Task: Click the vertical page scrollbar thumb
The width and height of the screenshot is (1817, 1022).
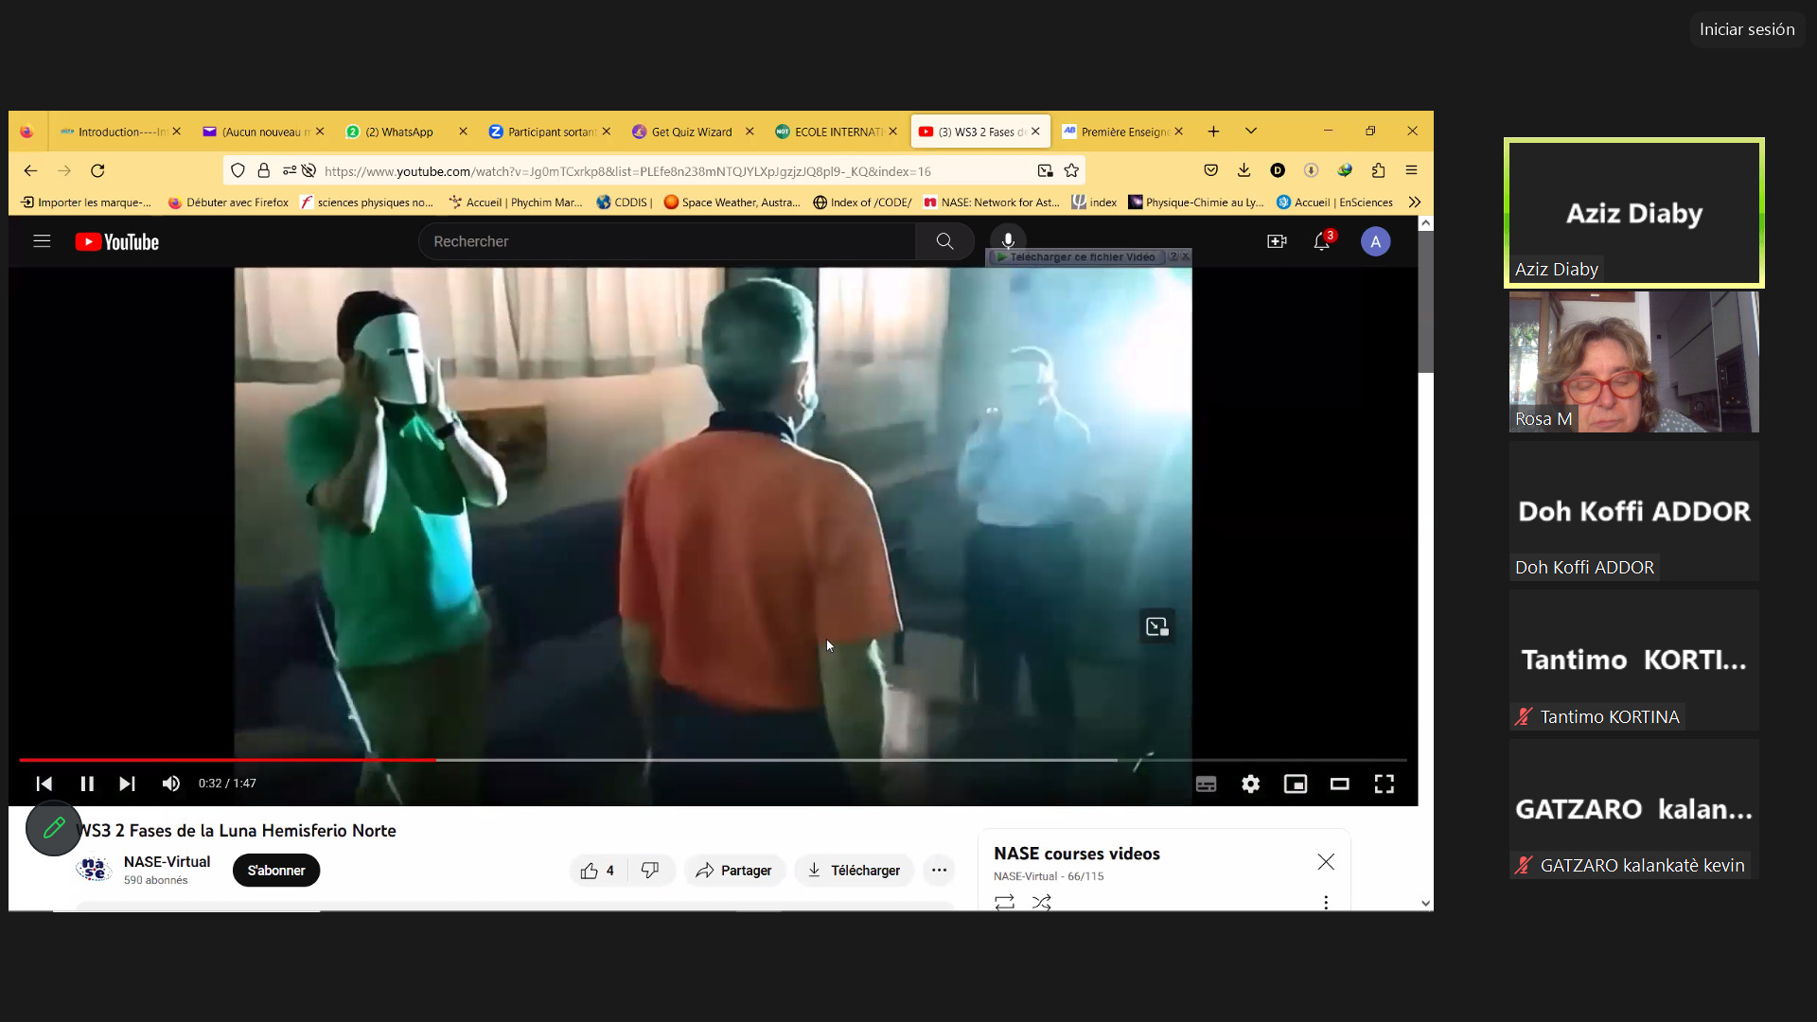Action: [x=1425, y=301]
